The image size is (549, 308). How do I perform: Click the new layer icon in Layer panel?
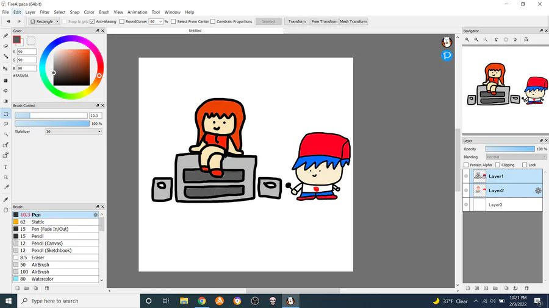pos(468,289)
